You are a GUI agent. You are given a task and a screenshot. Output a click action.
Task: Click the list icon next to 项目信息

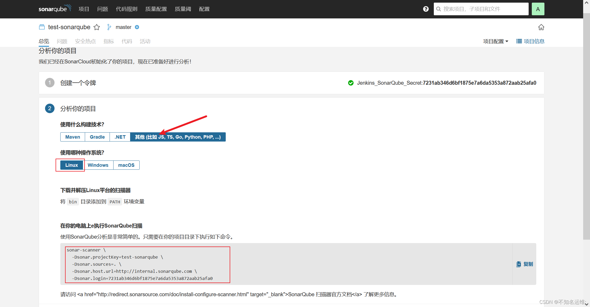pyautogui.click(x=519, y=41)
